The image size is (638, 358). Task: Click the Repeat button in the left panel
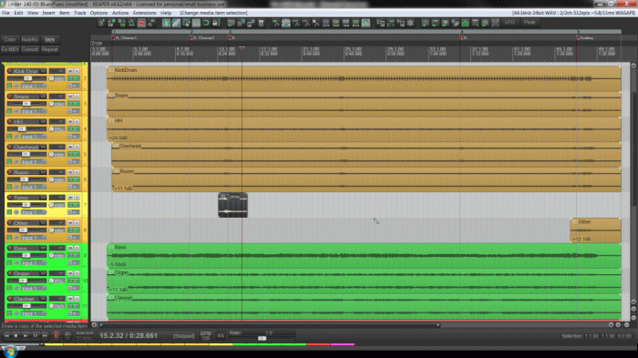(49, 49)
